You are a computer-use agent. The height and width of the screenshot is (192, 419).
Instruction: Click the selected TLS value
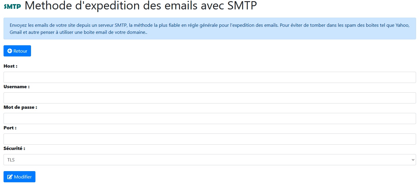click(11, 160)
